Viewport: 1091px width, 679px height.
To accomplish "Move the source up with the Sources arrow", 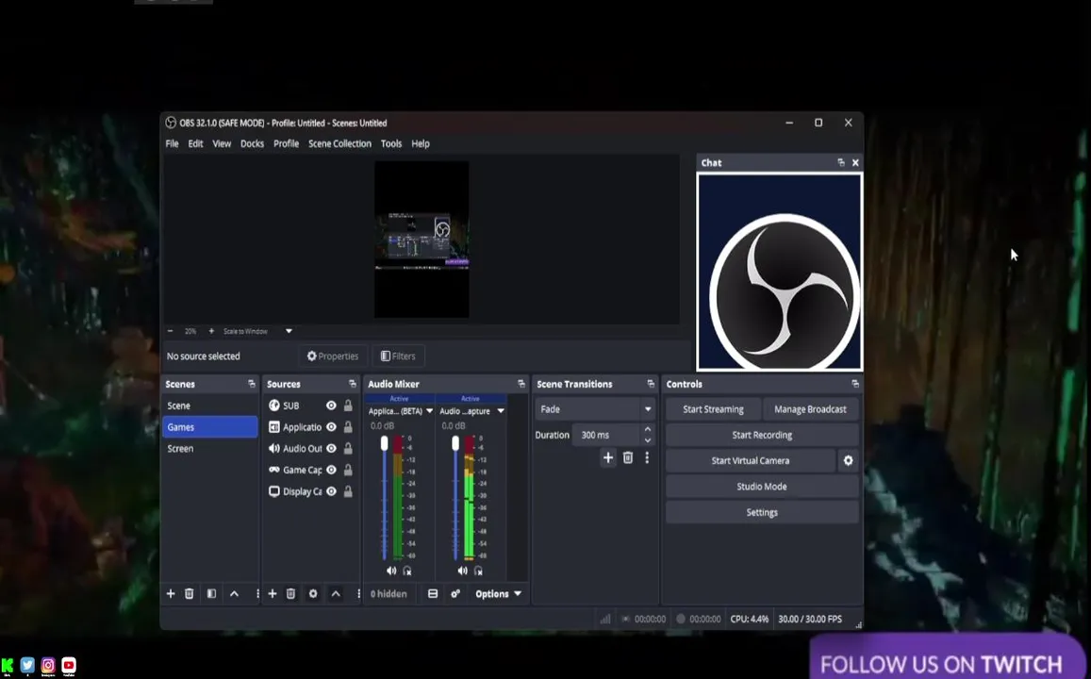I will tap(336, 594).
